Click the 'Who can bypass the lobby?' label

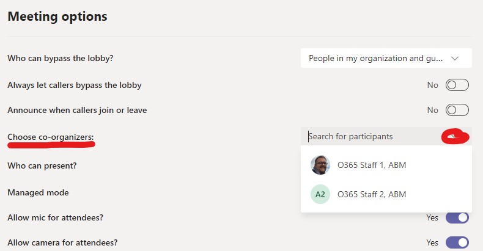pos(61,59)
